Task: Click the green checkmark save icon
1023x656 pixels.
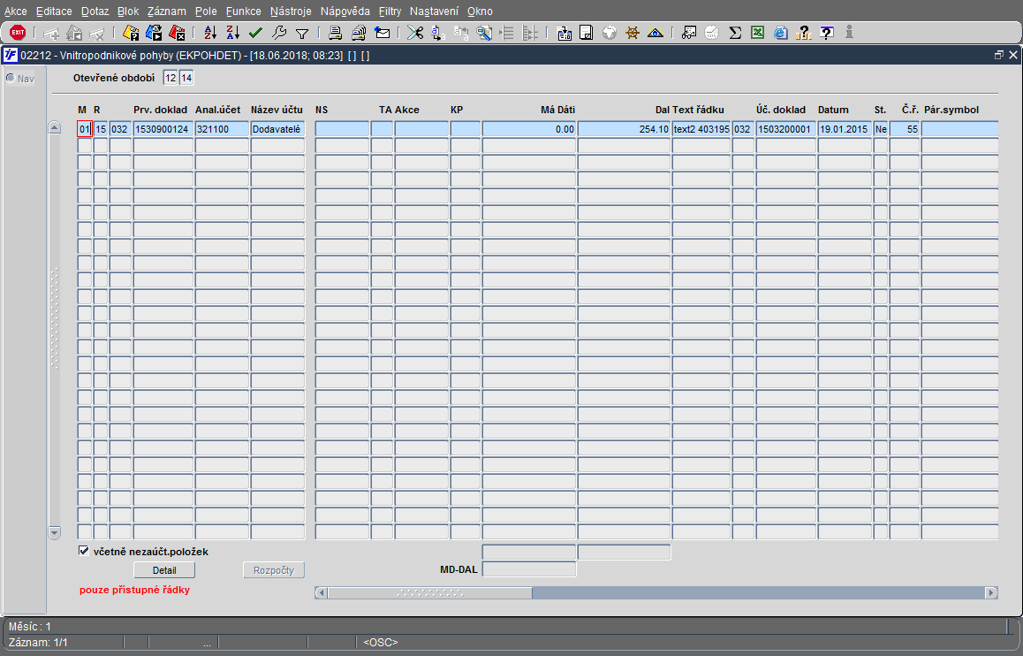Action: [256, 32]
